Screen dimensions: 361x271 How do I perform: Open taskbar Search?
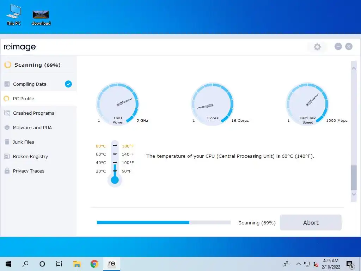(x=25, y=264)
